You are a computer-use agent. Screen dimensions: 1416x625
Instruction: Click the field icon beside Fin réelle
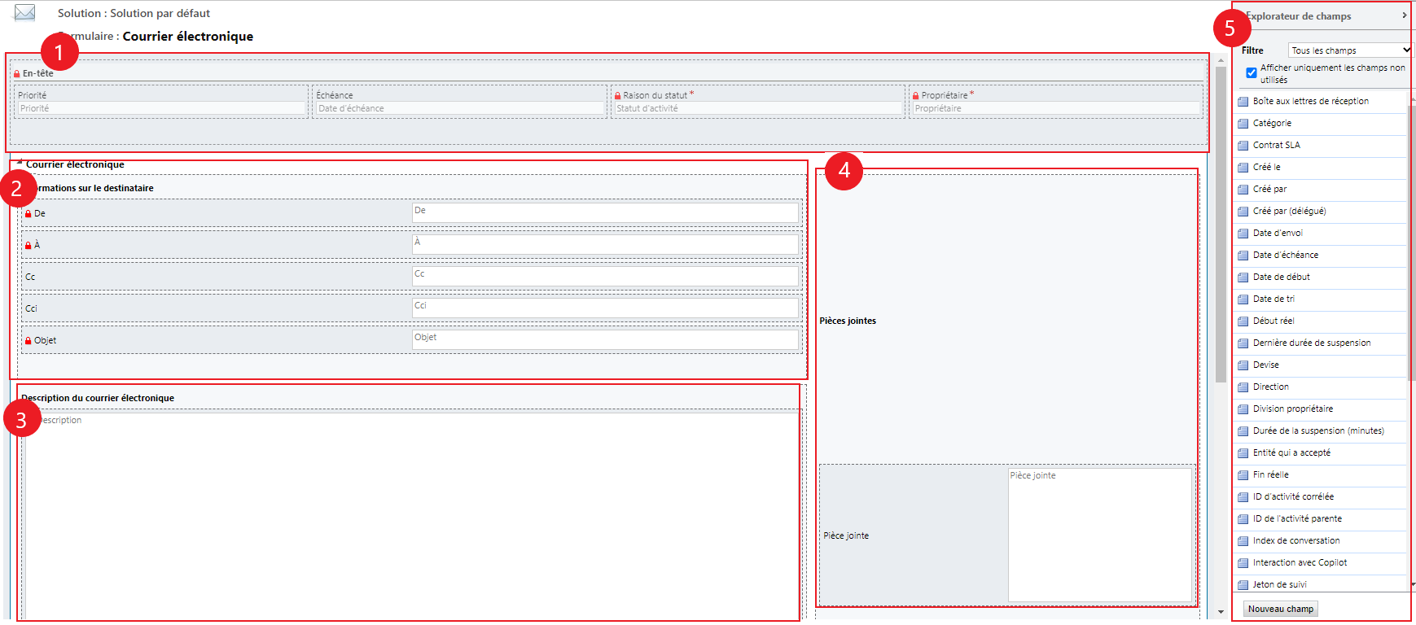(1243, 475)
